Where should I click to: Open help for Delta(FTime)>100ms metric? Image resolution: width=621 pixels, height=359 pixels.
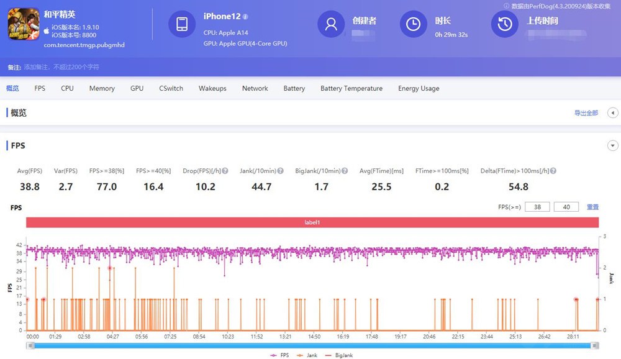pos(553,171)
